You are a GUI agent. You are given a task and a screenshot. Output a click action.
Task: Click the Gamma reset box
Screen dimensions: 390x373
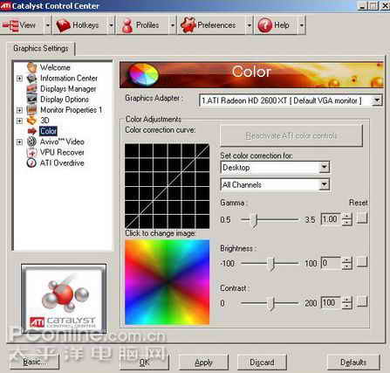click(362, 218)
